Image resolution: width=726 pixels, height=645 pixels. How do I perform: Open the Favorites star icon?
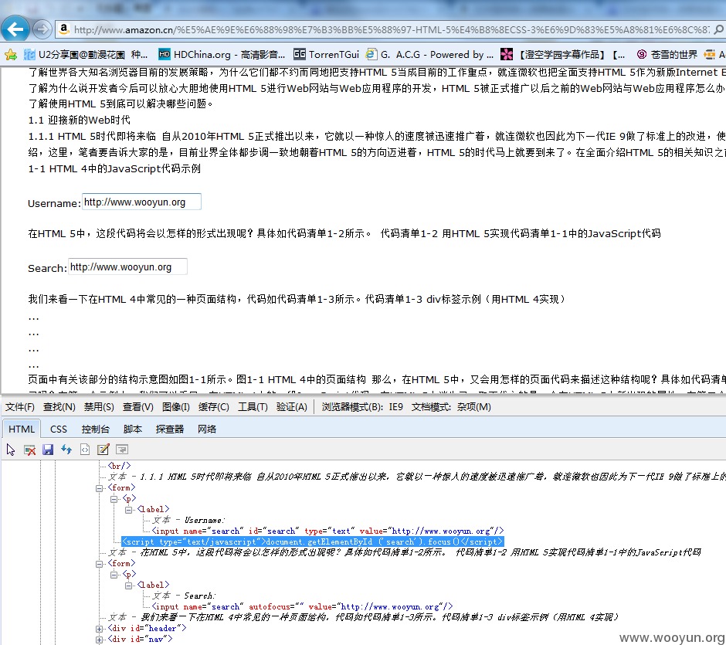click(x=11, y=55)
